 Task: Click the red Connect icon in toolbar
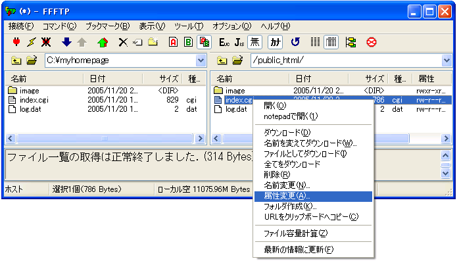(x=16, y=42)
